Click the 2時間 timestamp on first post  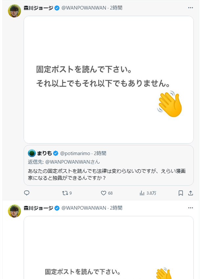117,8
